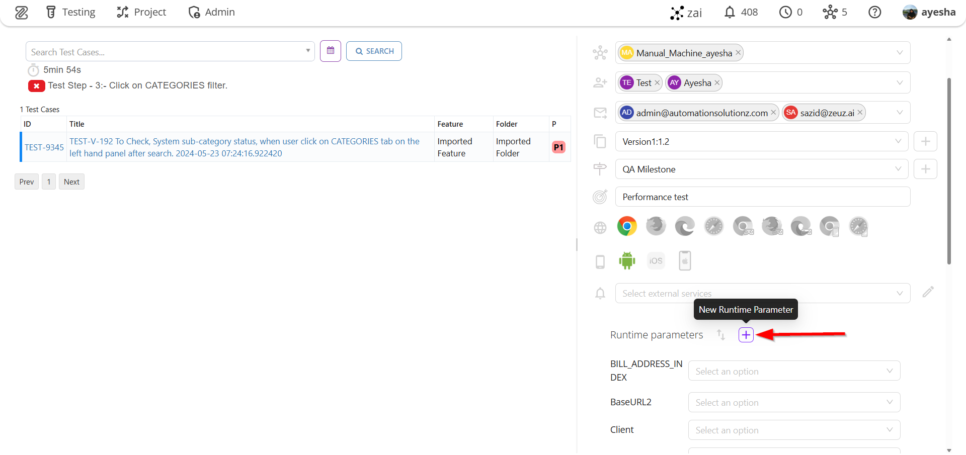Toggle the desktop Safari browser option

(x=713, y=226)
